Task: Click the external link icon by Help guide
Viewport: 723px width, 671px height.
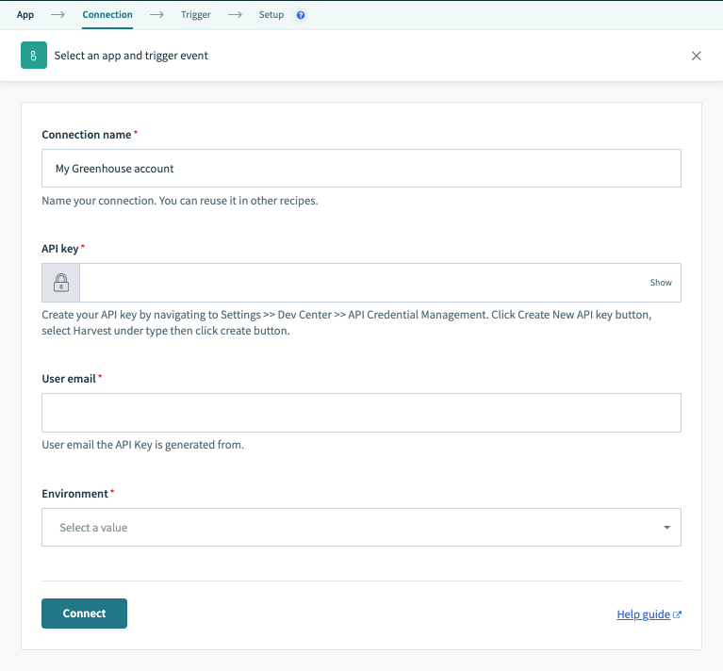Action: 678,614
